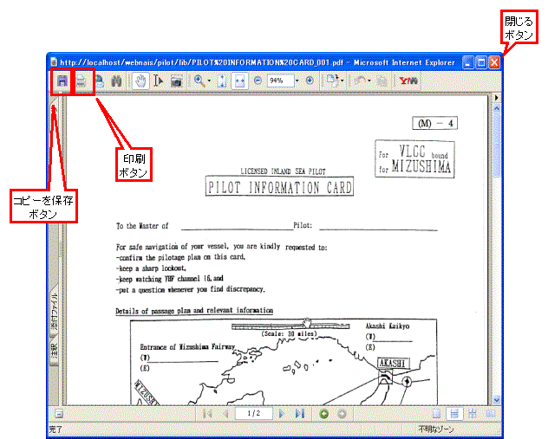Screen dimensions: 548x439
Task: Click the 94% zoom input field
Action: click(279, 81)
